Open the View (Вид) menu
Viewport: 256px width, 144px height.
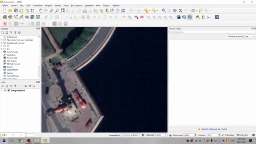click(21, 6)
